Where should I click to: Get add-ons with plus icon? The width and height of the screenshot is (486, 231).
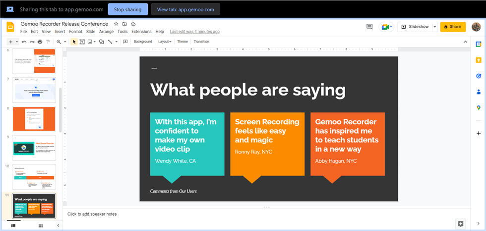click(x=479, y=133)
